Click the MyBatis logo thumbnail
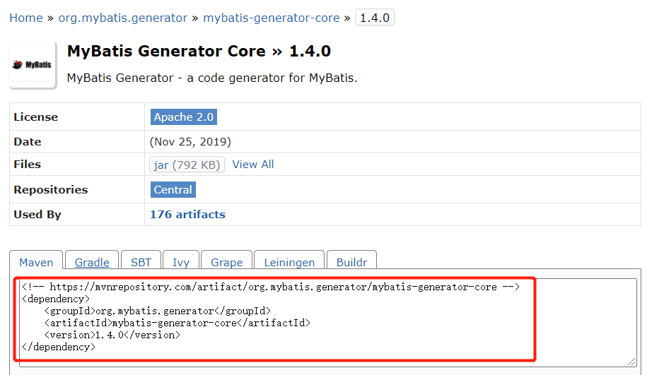This screenshot has height=375, width=647. 33,65
